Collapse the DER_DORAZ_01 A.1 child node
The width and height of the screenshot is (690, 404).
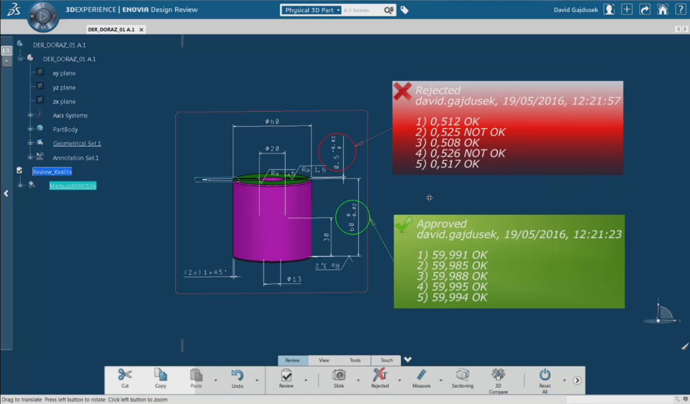[21, 59]
